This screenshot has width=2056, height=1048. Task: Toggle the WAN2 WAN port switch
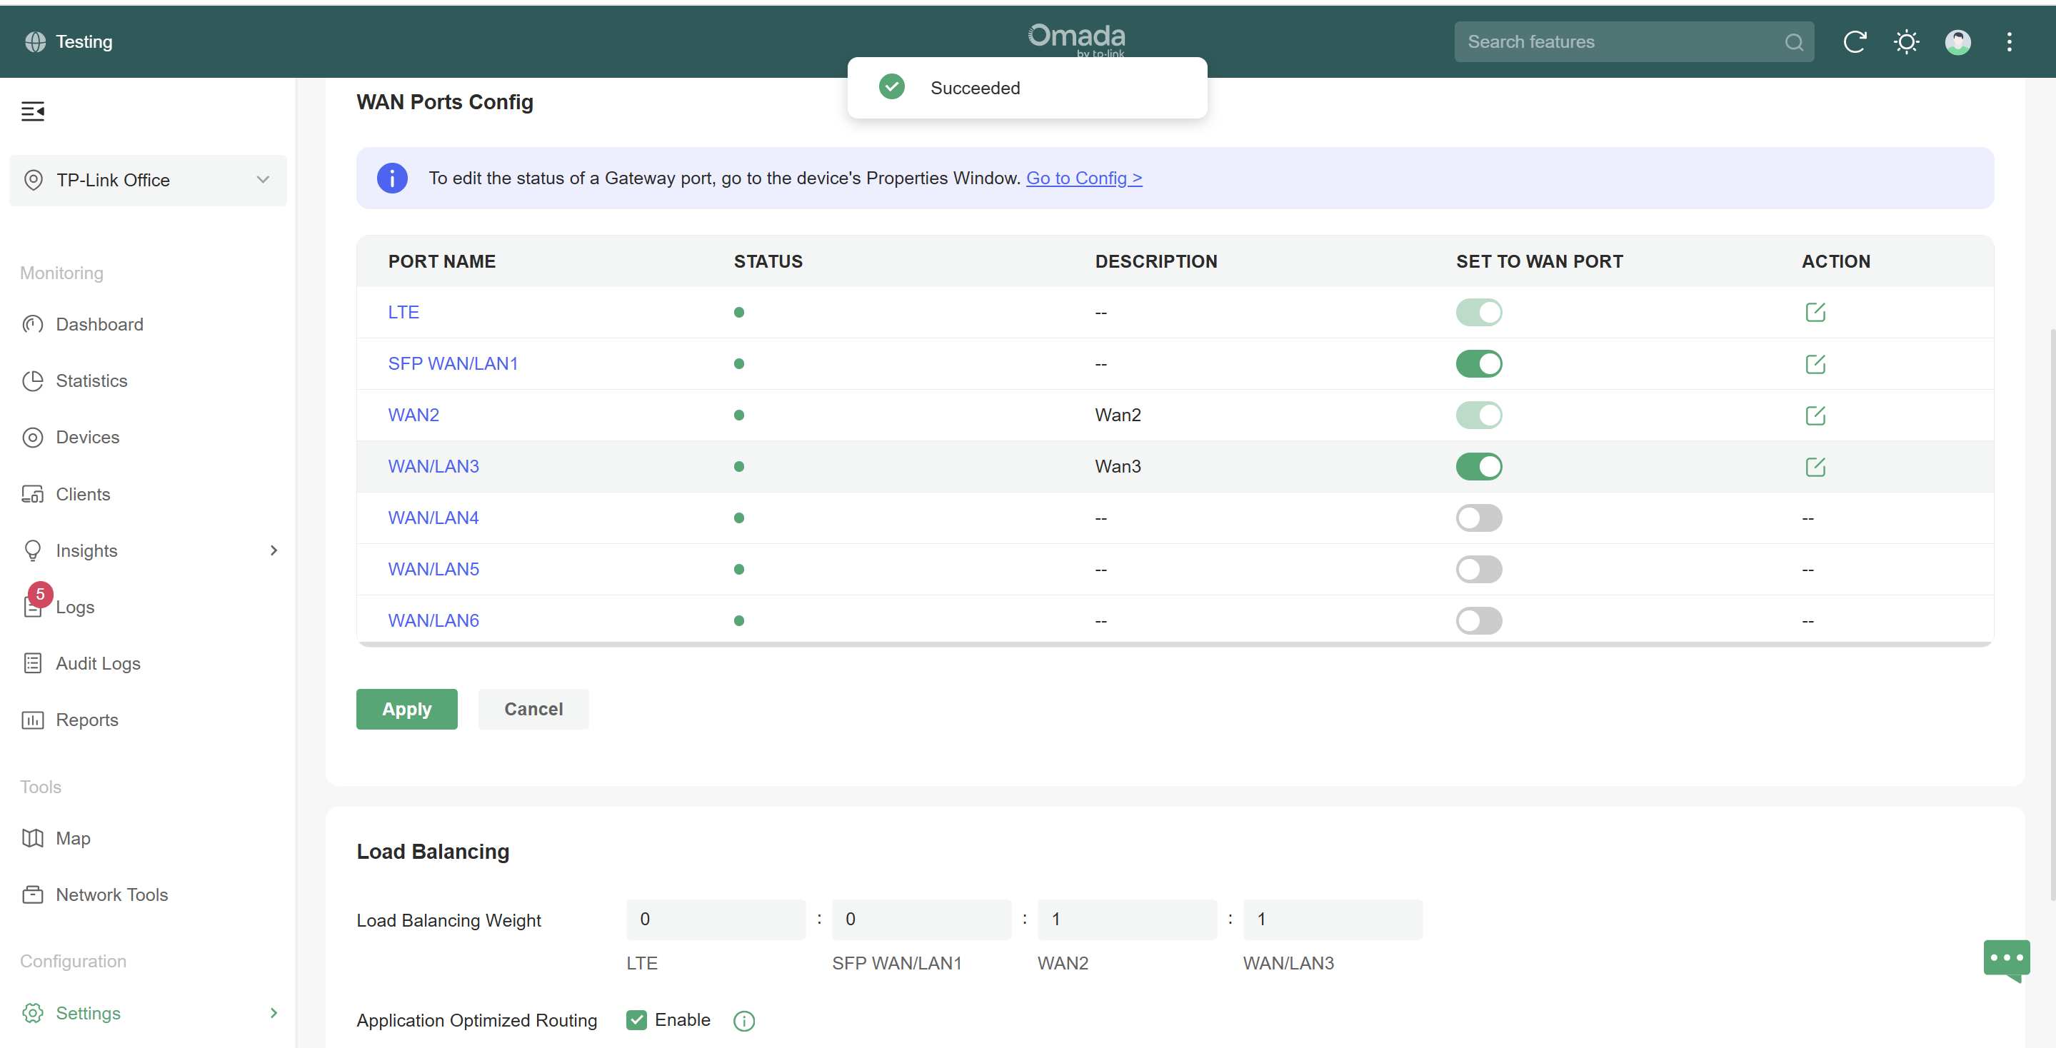tap(1478, 415)
